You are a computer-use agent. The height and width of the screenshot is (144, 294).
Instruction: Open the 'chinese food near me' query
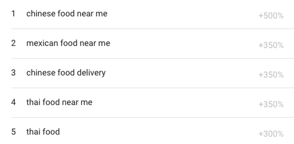pos(67,14)
